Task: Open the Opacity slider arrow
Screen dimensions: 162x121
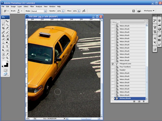Action: point(63,11)
